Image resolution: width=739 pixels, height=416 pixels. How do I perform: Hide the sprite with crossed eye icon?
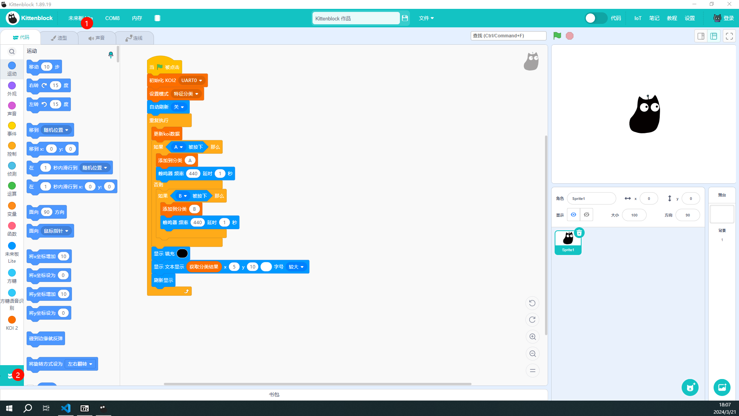(x=587, y=215)
